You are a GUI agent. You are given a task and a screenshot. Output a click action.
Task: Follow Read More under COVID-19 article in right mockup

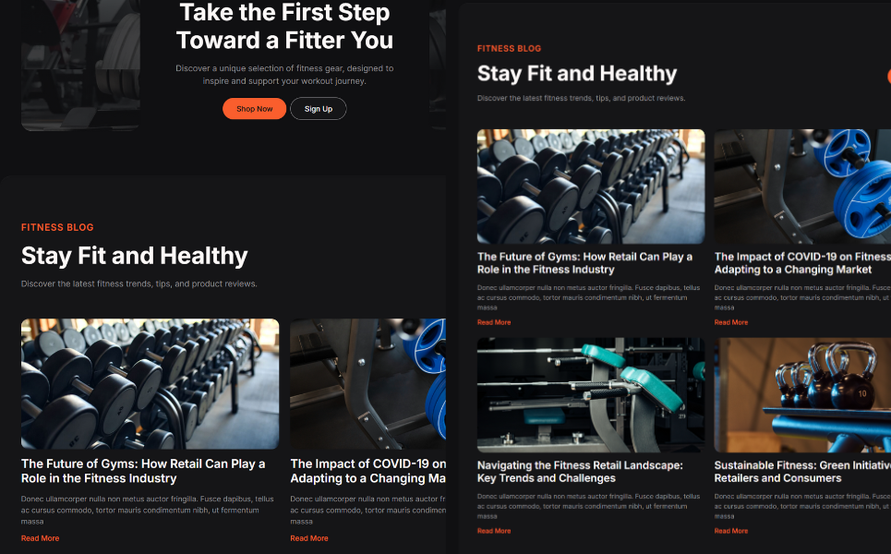click(730, 322)
